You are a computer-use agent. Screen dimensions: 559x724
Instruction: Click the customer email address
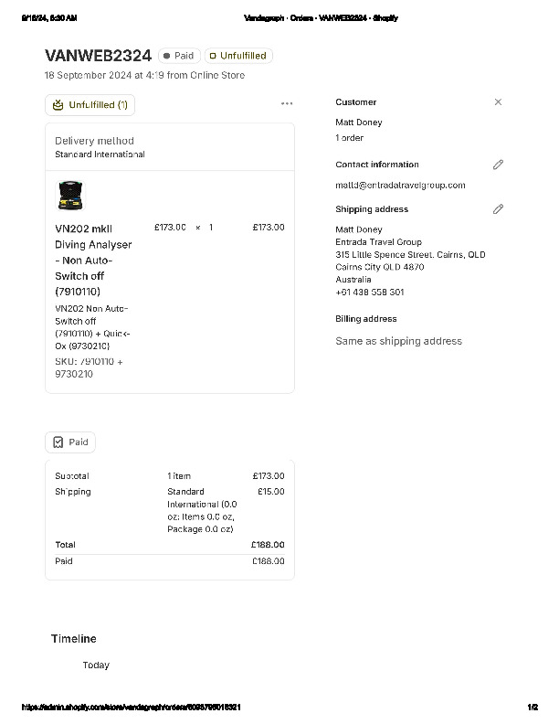click(x=400, y=185)
